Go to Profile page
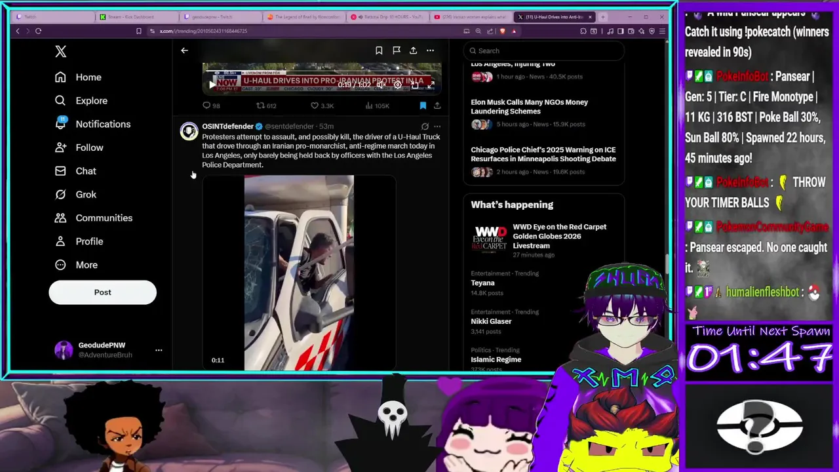The height and width of the screenshot is (472, 839). [x=79, y=241]
